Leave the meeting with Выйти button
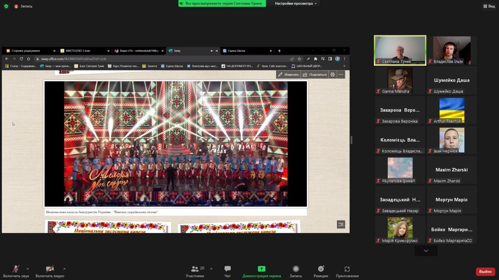Image resolution: width=499 pixels, height=280 pixels. pos(485,271)
